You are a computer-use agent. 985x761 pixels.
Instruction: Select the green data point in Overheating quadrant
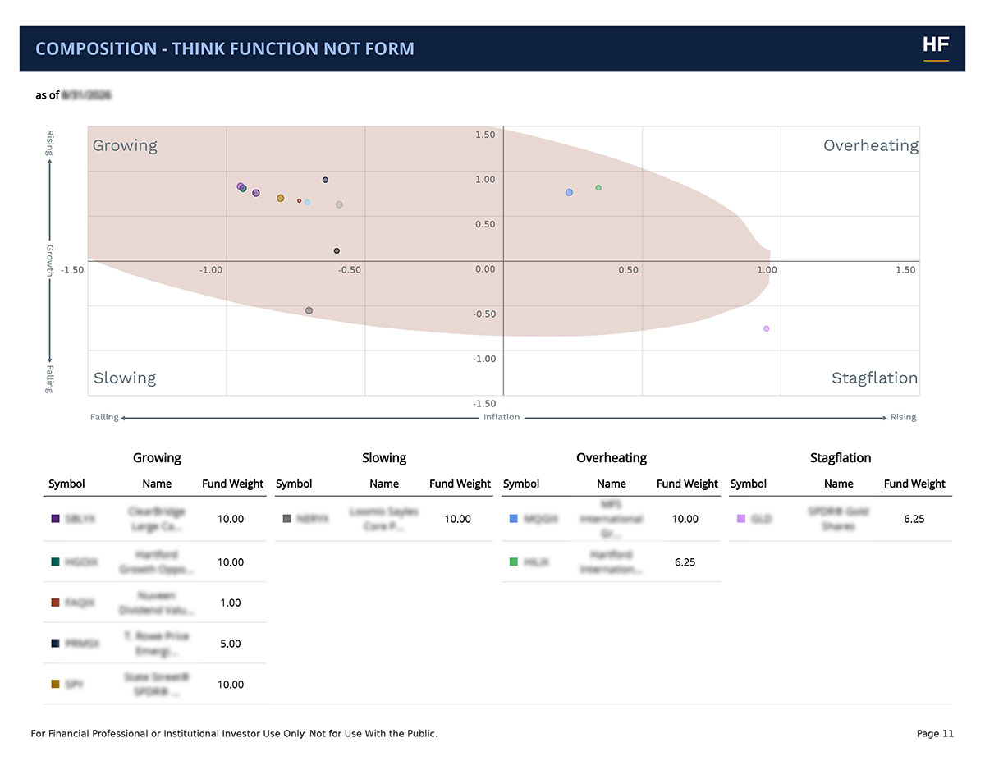(598, 188)
